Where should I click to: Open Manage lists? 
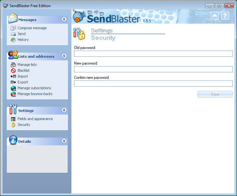pos(27,65)
